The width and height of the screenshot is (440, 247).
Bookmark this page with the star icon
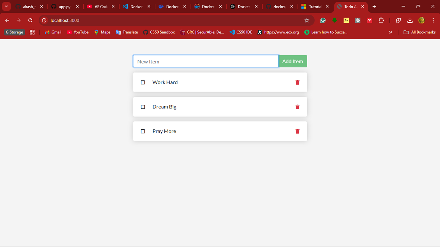(x=307, y=20)
